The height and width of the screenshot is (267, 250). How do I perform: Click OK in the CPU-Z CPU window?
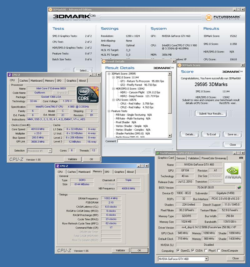pos(91,159)
